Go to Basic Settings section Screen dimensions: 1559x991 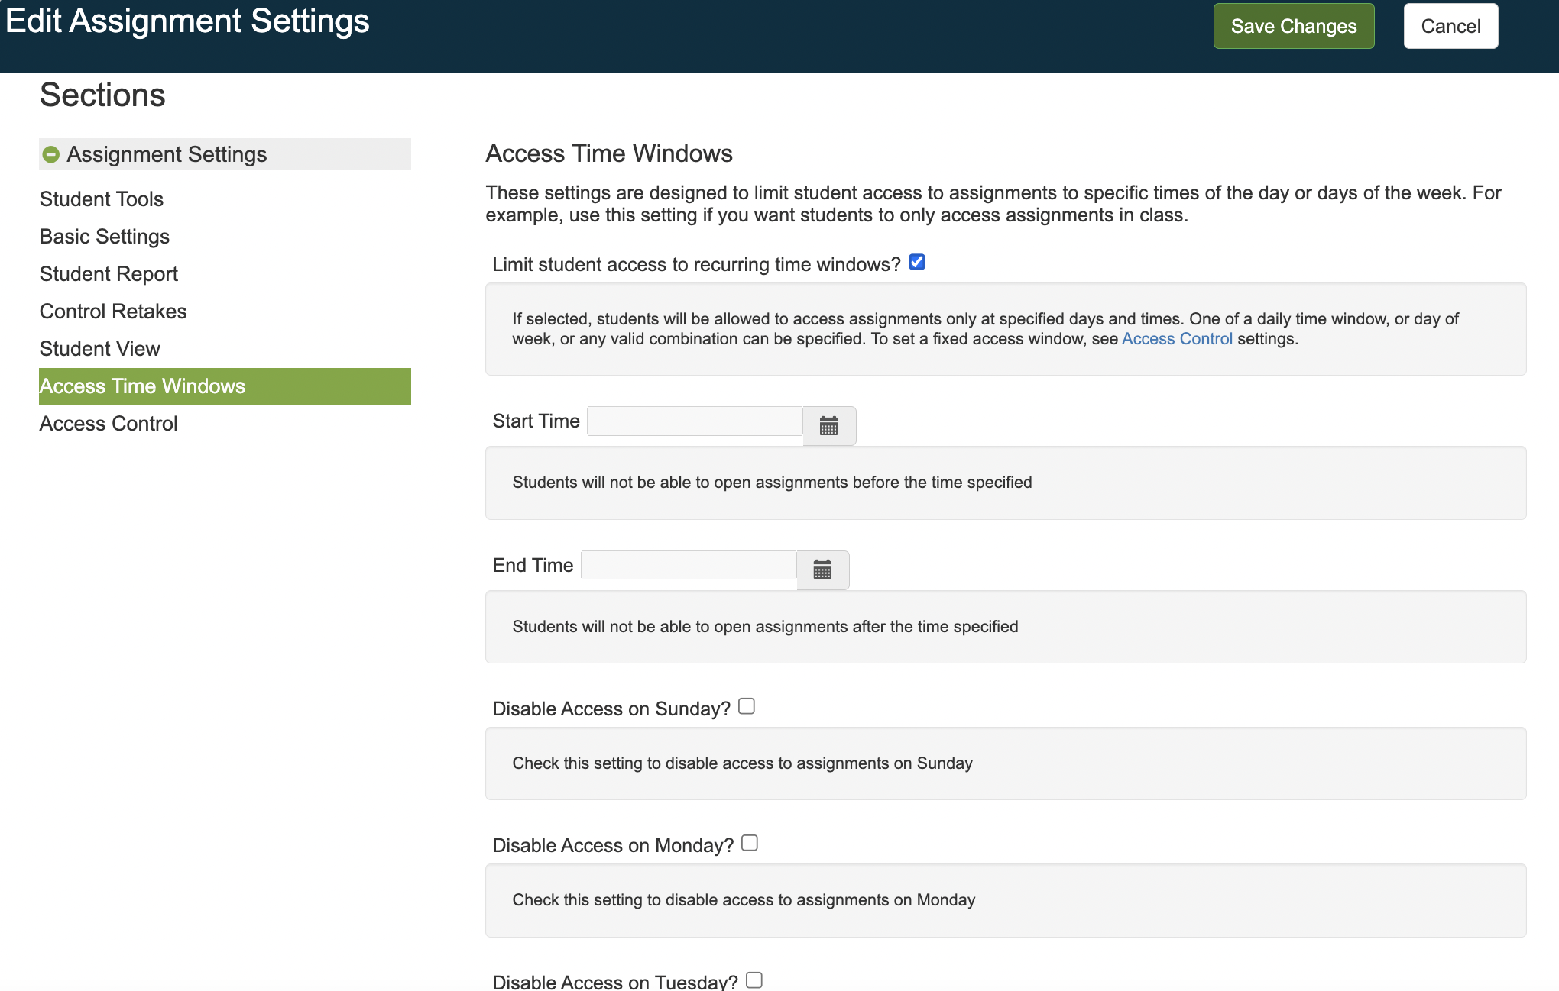pyautogui.click(x=105, y=237)
